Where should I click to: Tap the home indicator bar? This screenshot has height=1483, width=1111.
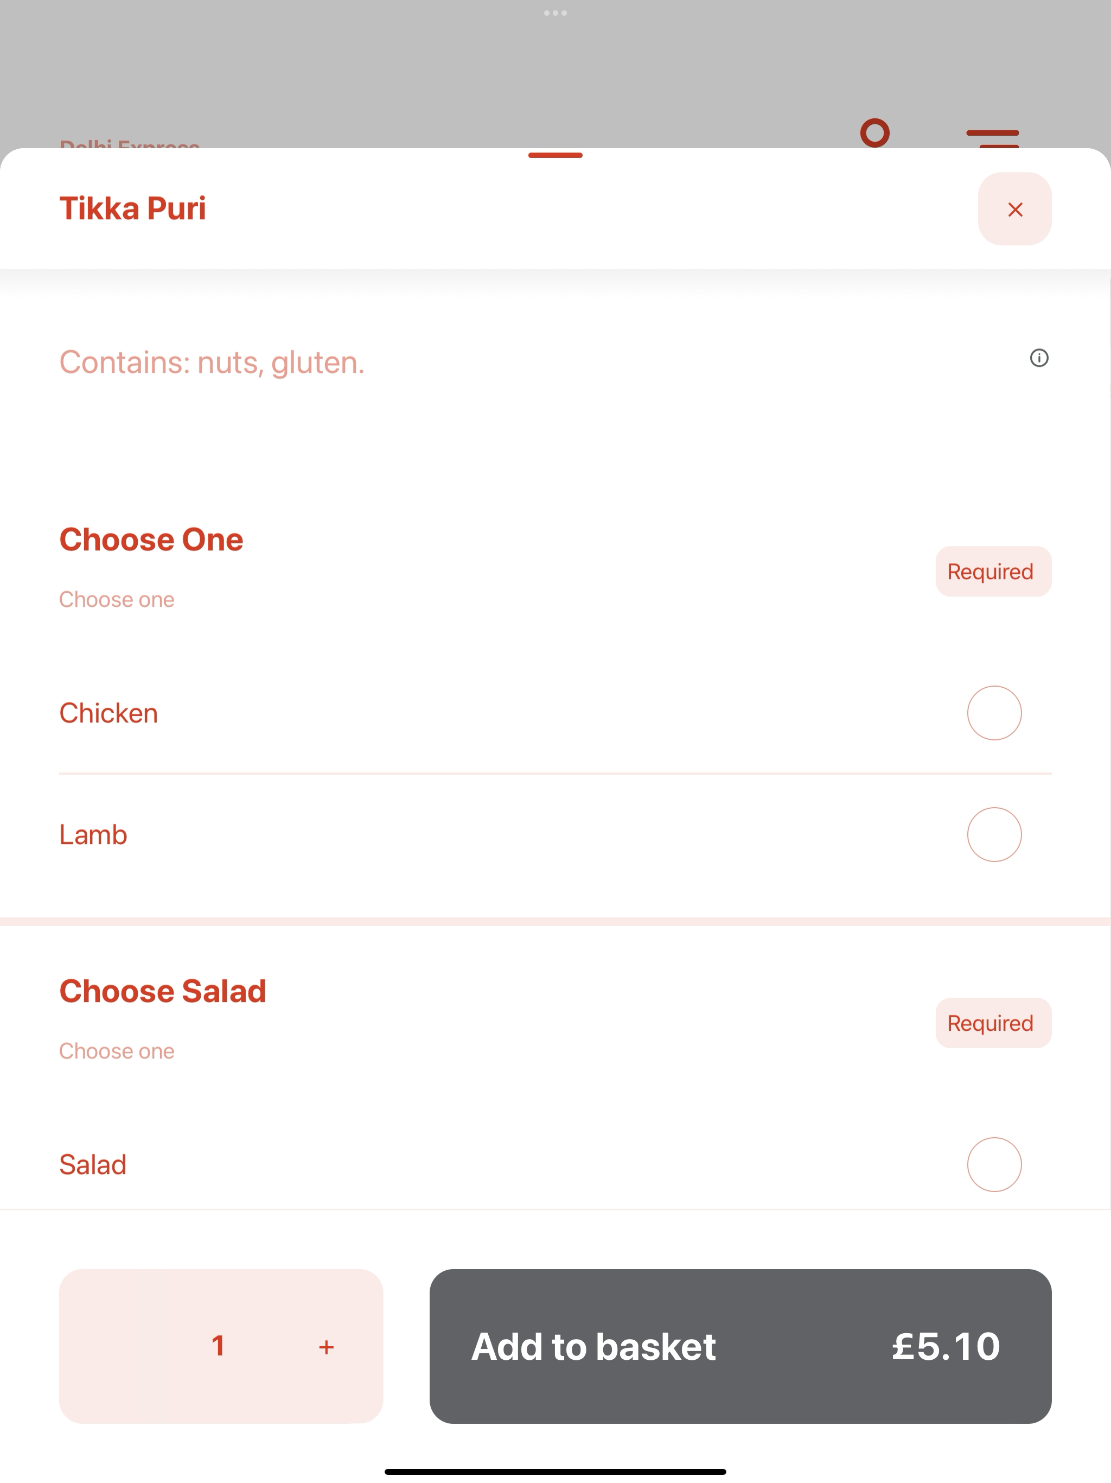(555, 1472)
